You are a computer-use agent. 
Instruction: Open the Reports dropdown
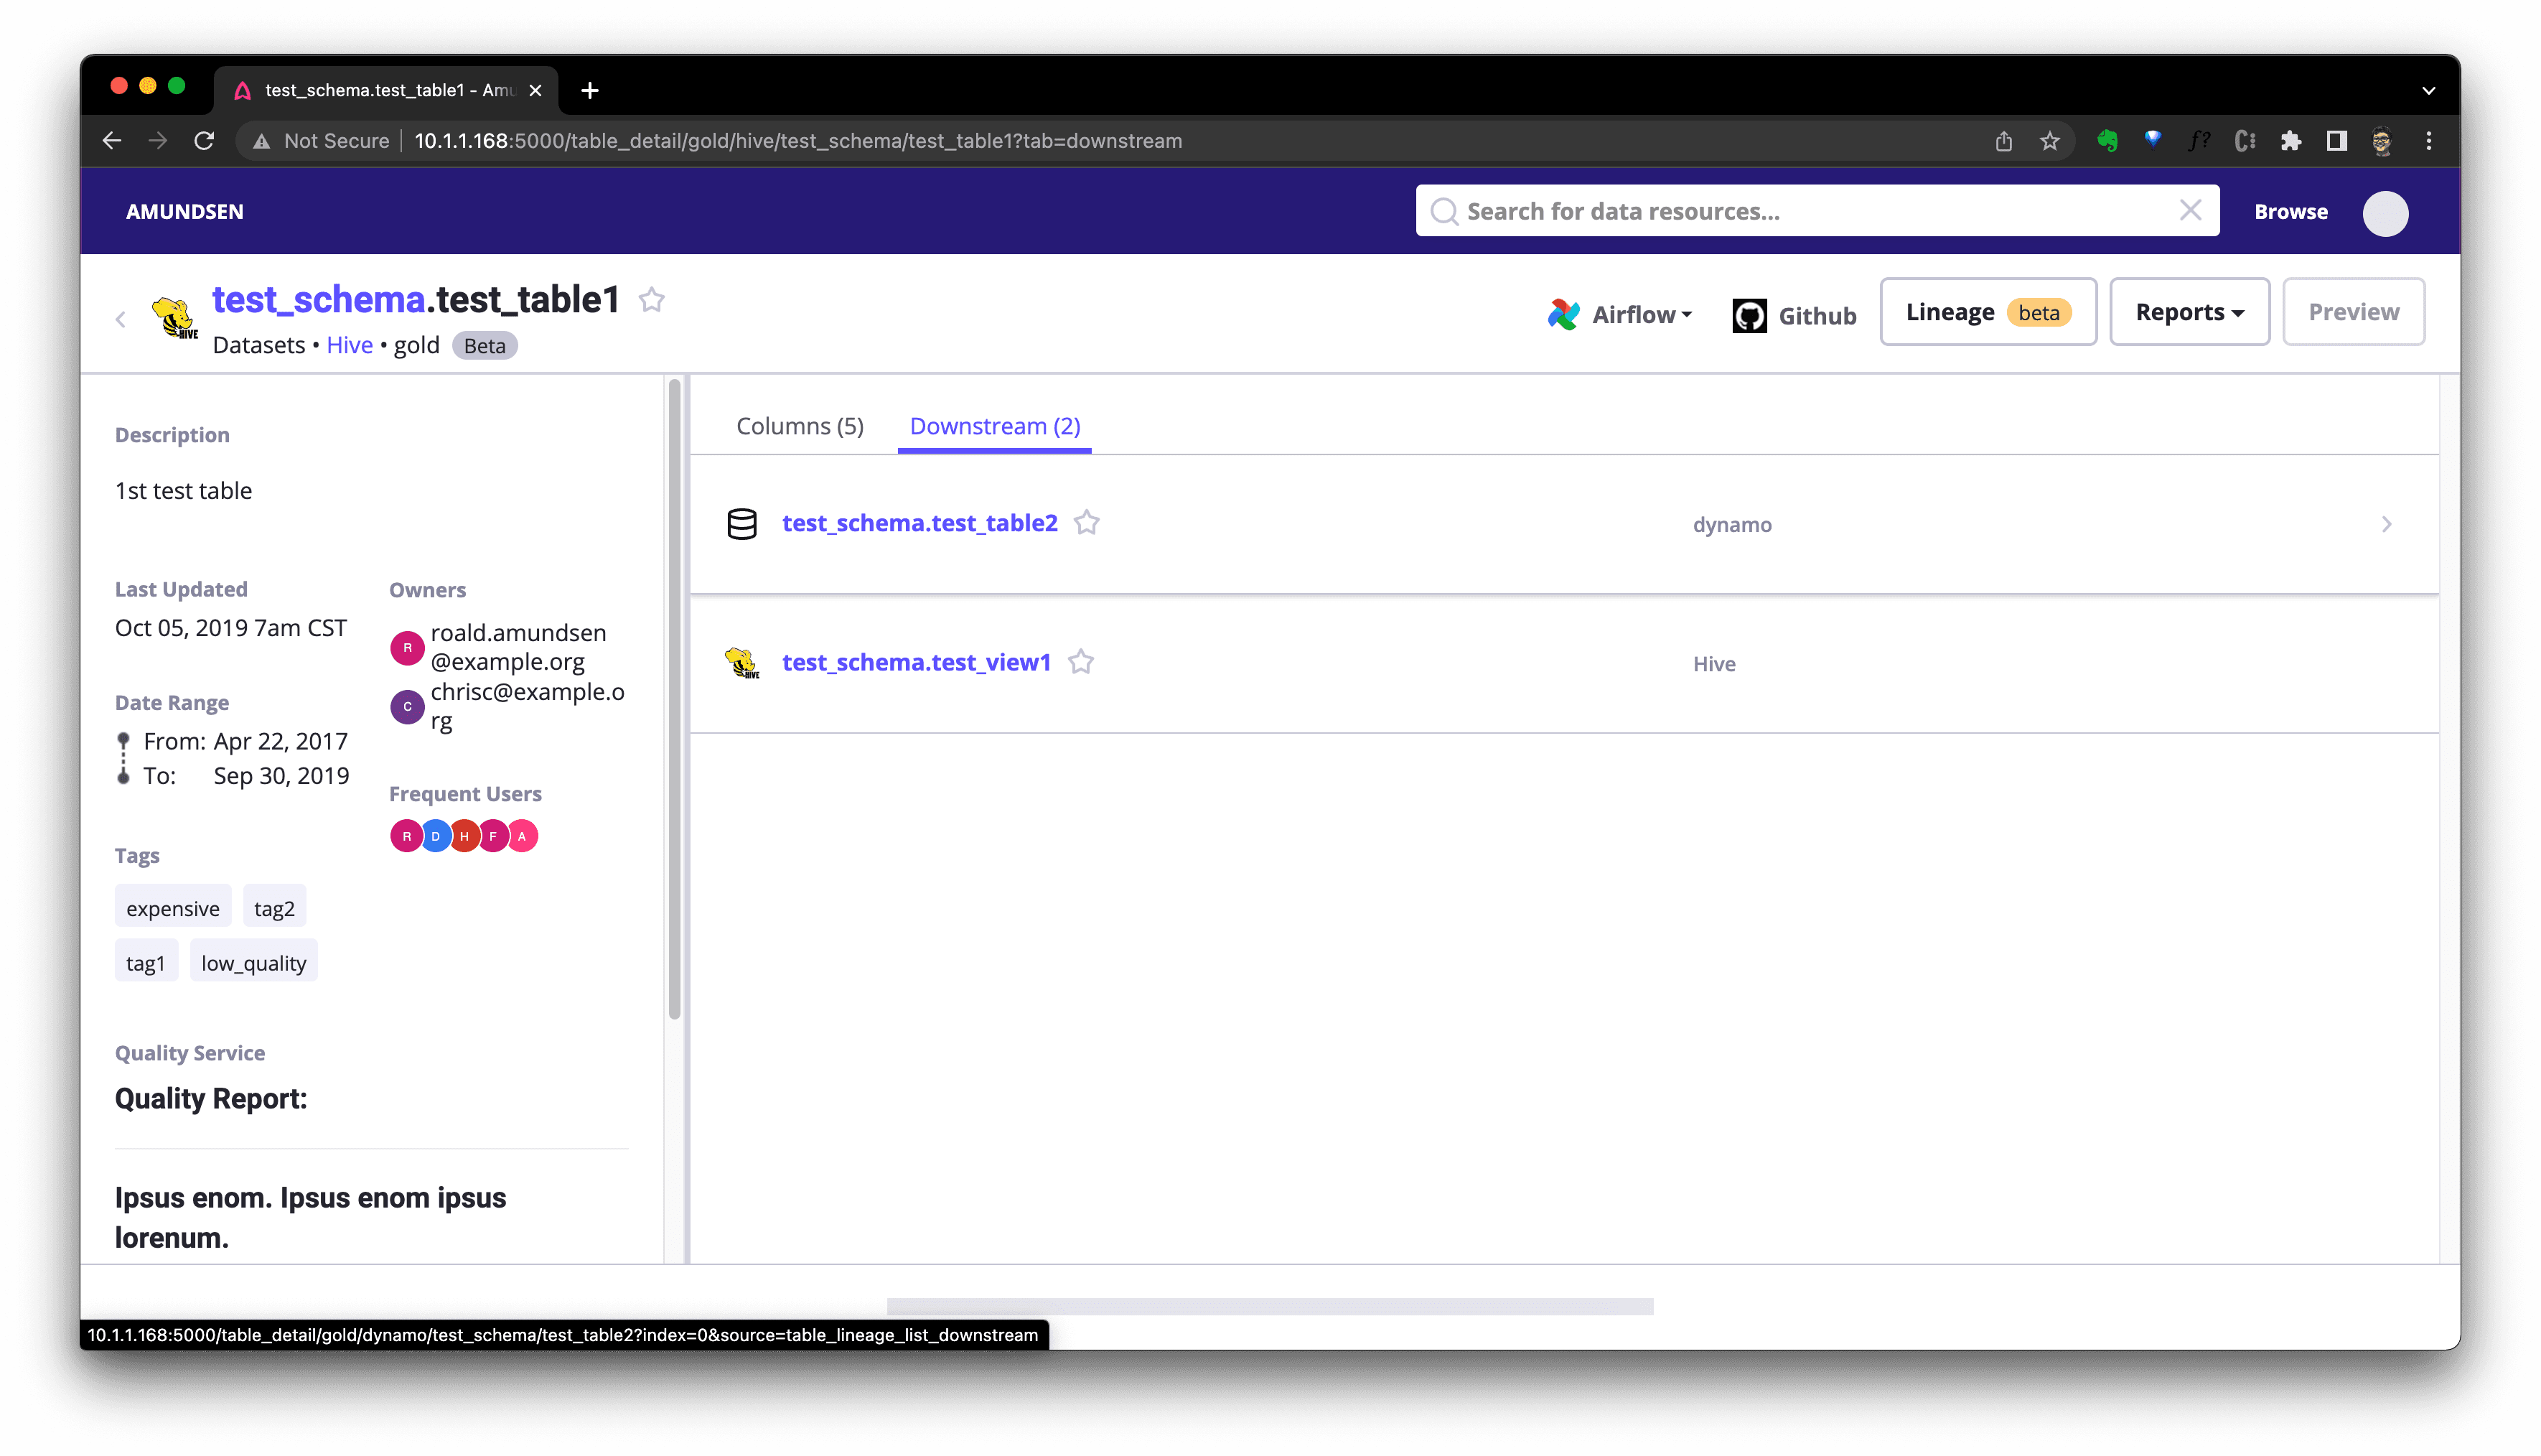2189,312
